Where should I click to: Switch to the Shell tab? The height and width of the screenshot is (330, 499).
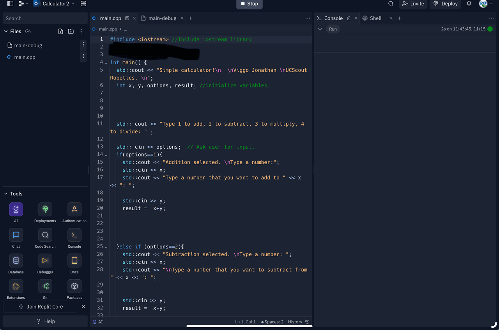click(375, 18)
